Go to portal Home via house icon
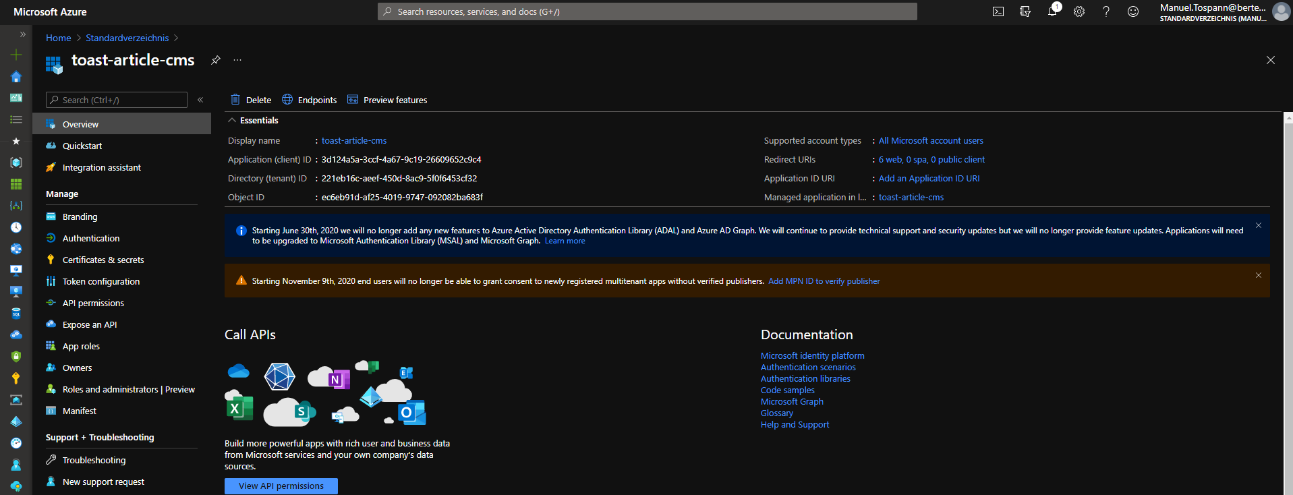Screen dimensions: 1293x495 coord(16,76)
